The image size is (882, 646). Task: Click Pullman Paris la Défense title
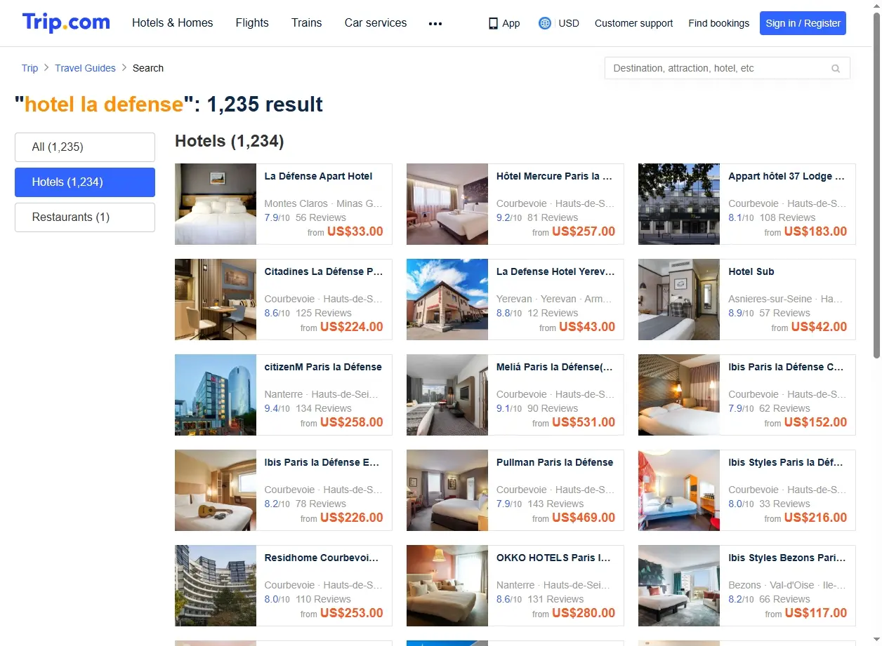pyautogui.click(x=554, y=462)
